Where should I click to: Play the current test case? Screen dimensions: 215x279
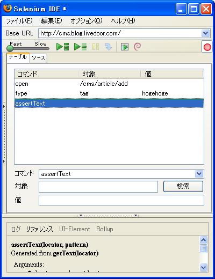[x=80, y=47]
